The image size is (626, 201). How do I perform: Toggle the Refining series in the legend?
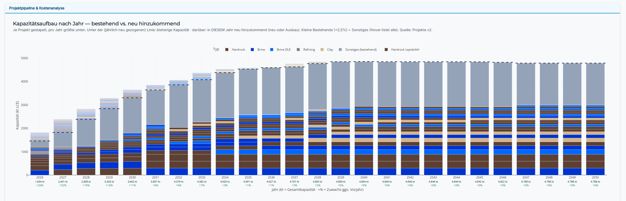point(306,50)
